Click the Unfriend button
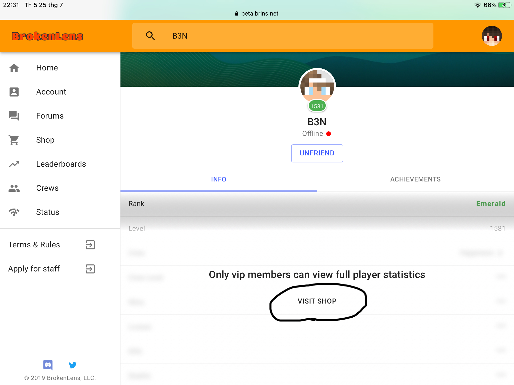Image resolution: width=514 pixels, height=385 pixels. (317, 153)
